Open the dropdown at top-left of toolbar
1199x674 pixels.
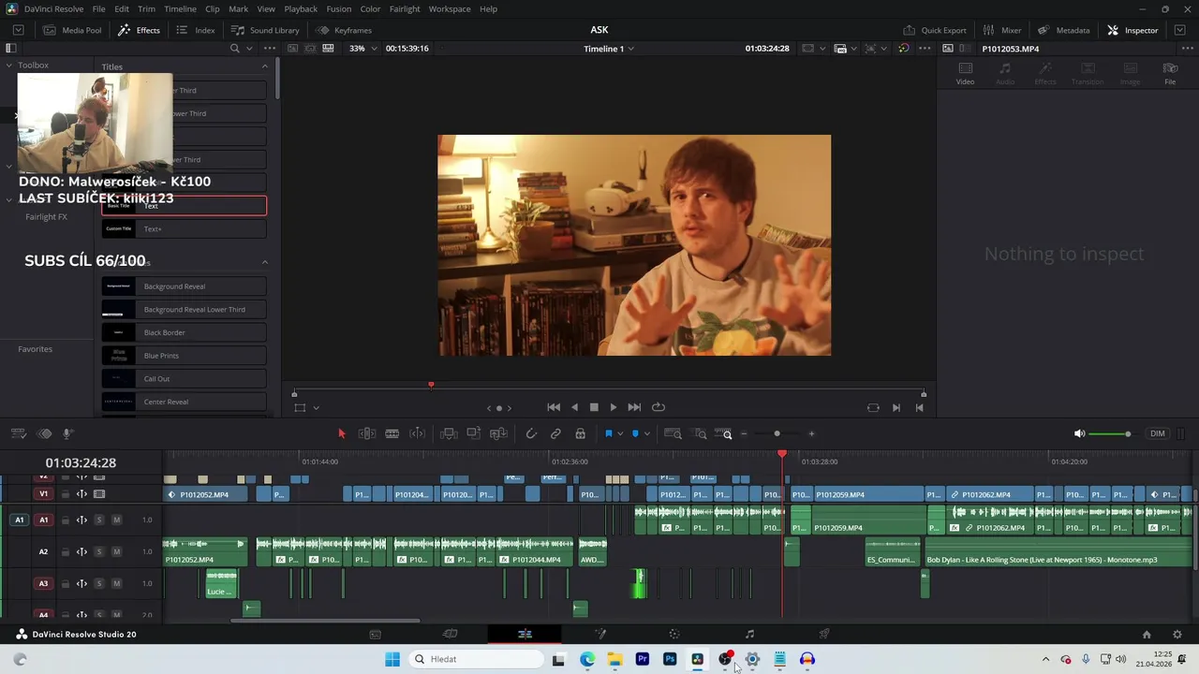(18, 30)
